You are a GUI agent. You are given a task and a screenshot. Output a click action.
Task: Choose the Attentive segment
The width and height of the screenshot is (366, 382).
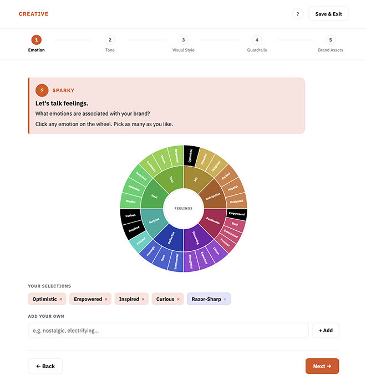coord(134,188)
